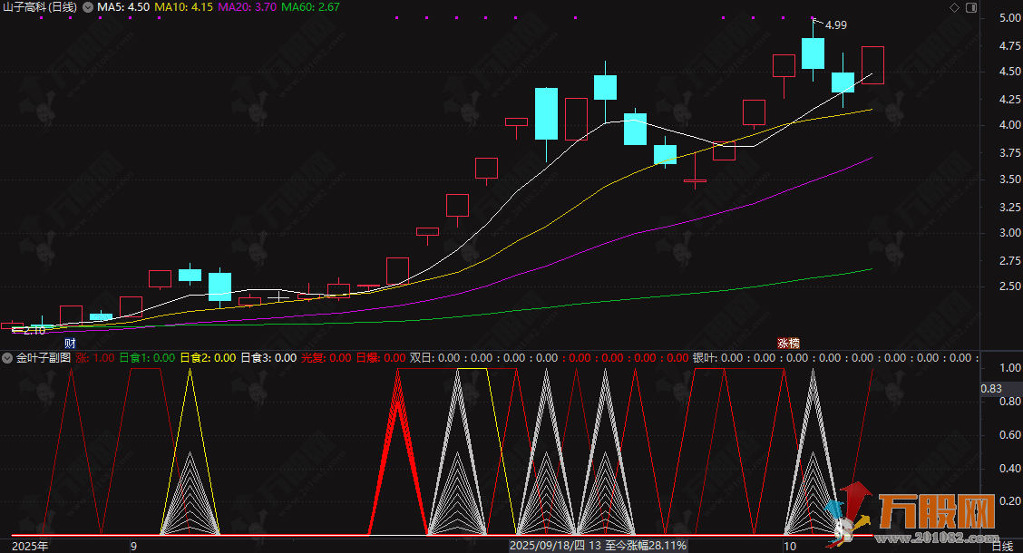1023x553 pixels.
Task: Click the 至今涨幅28.11% label
Action: click(645, 546)
